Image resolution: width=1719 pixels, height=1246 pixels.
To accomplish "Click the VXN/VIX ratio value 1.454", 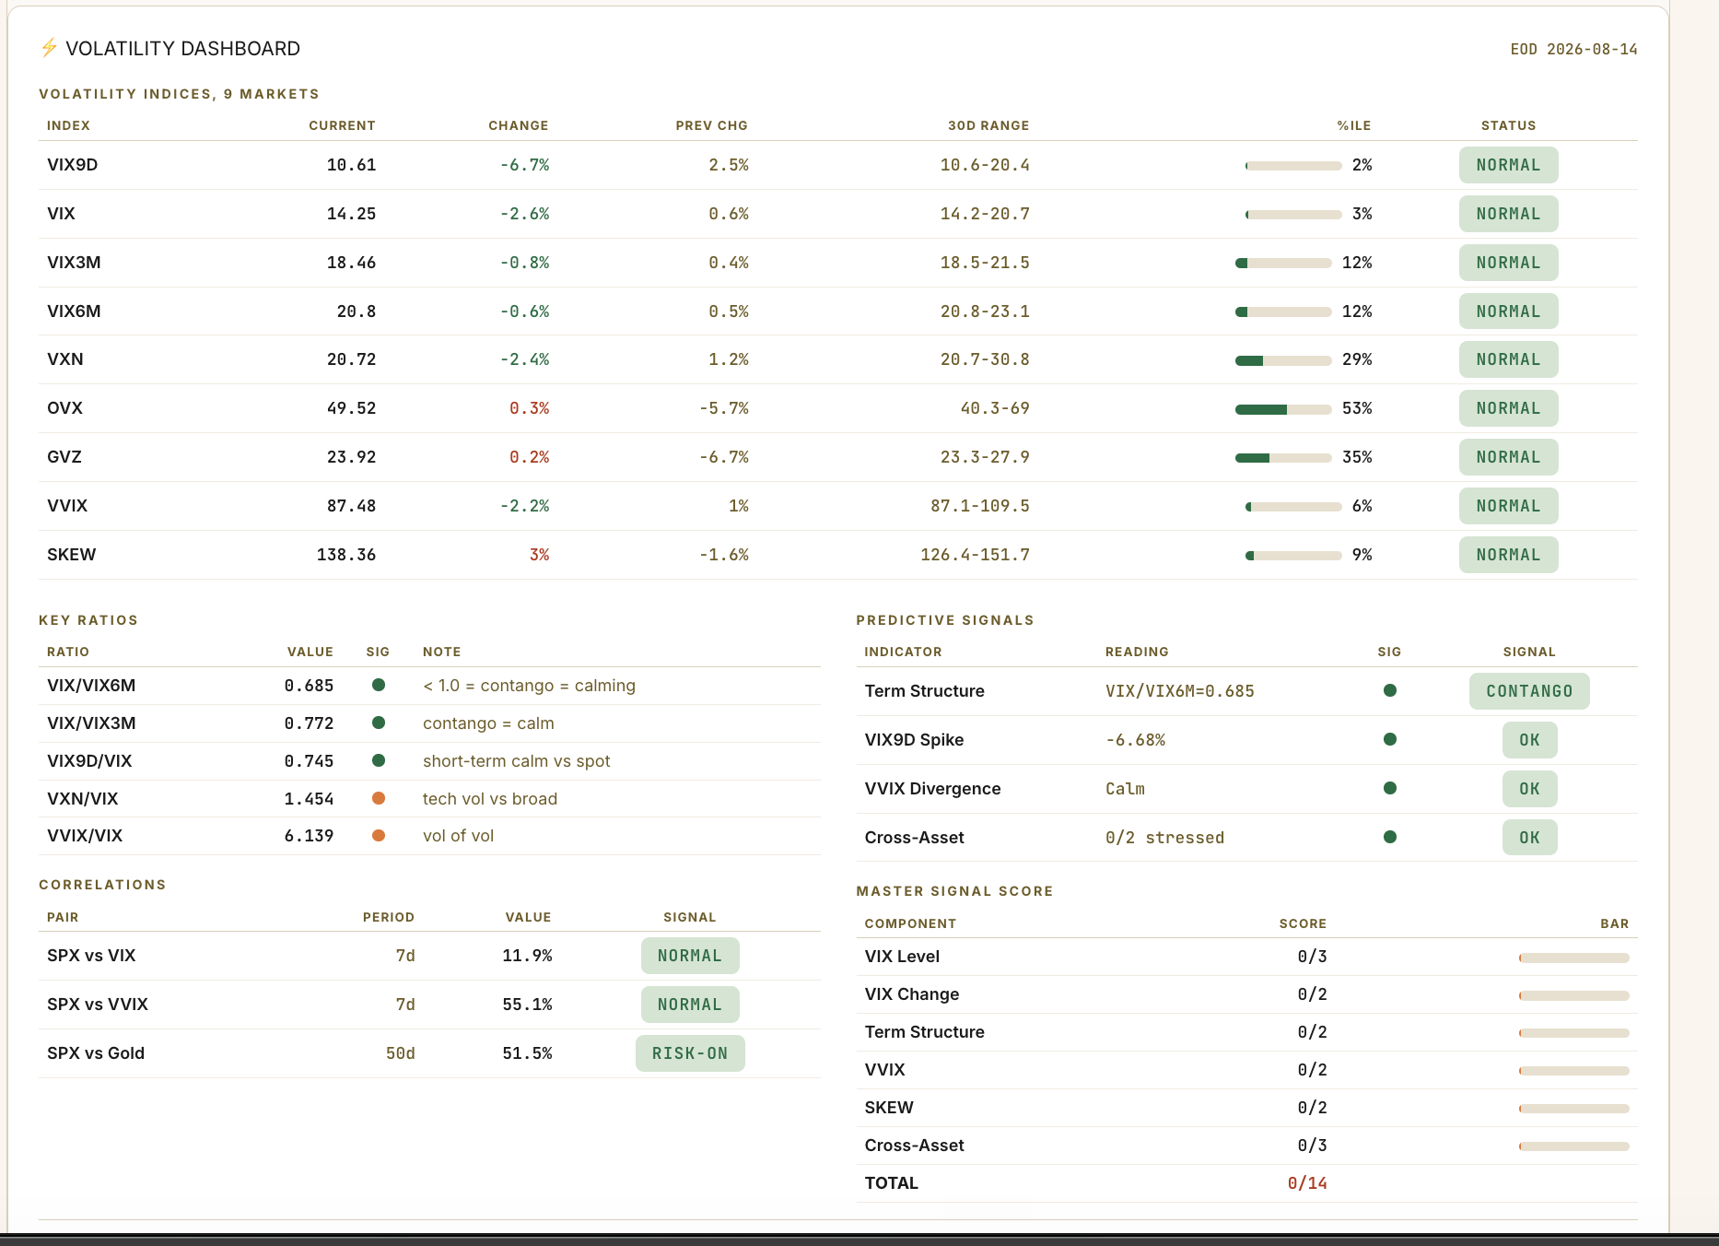I will [309, 799].
